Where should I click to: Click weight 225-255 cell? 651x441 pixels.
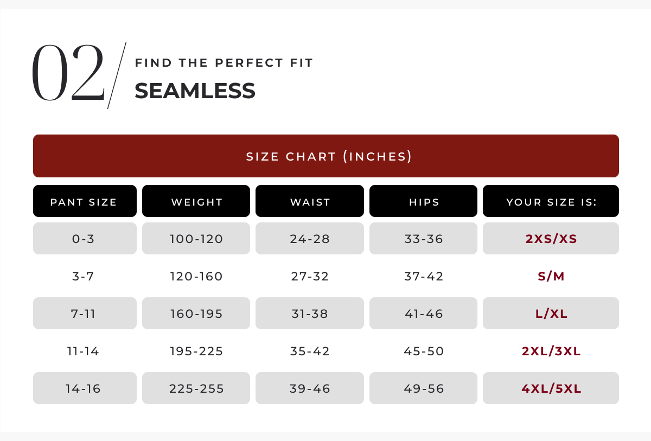click(196, 388)
